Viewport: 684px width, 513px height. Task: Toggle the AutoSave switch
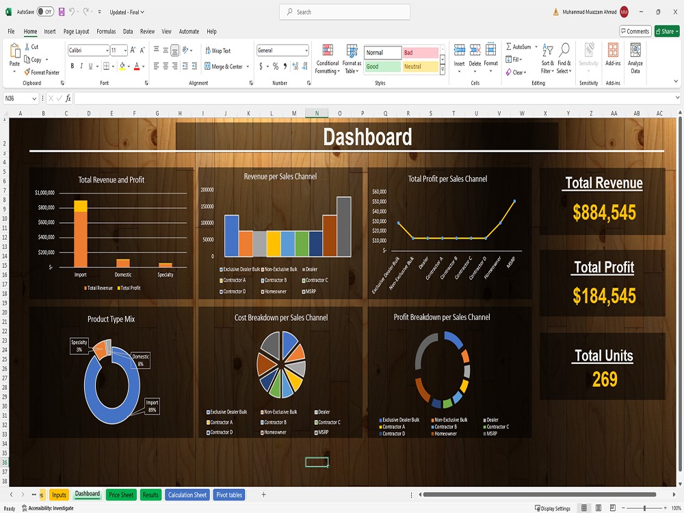(x=45, y=12)
